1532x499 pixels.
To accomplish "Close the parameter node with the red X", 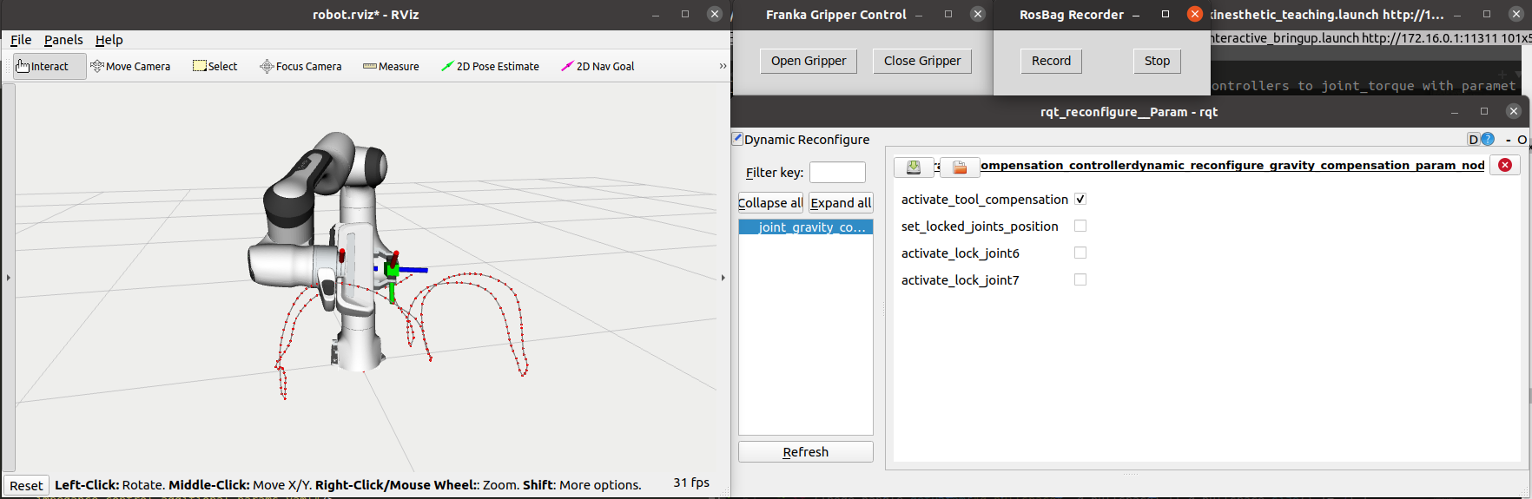I will [x=1505, y=165].
